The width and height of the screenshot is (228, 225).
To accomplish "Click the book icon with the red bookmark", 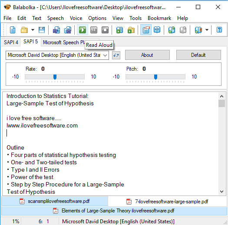I will pos(198,30).
